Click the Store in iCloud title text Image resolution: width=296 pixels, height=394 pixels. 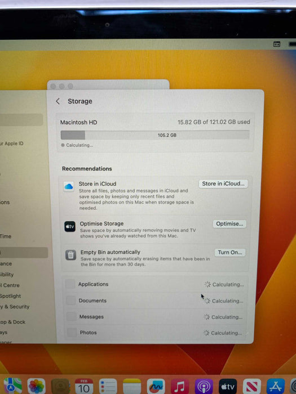[x=98, y=183]
